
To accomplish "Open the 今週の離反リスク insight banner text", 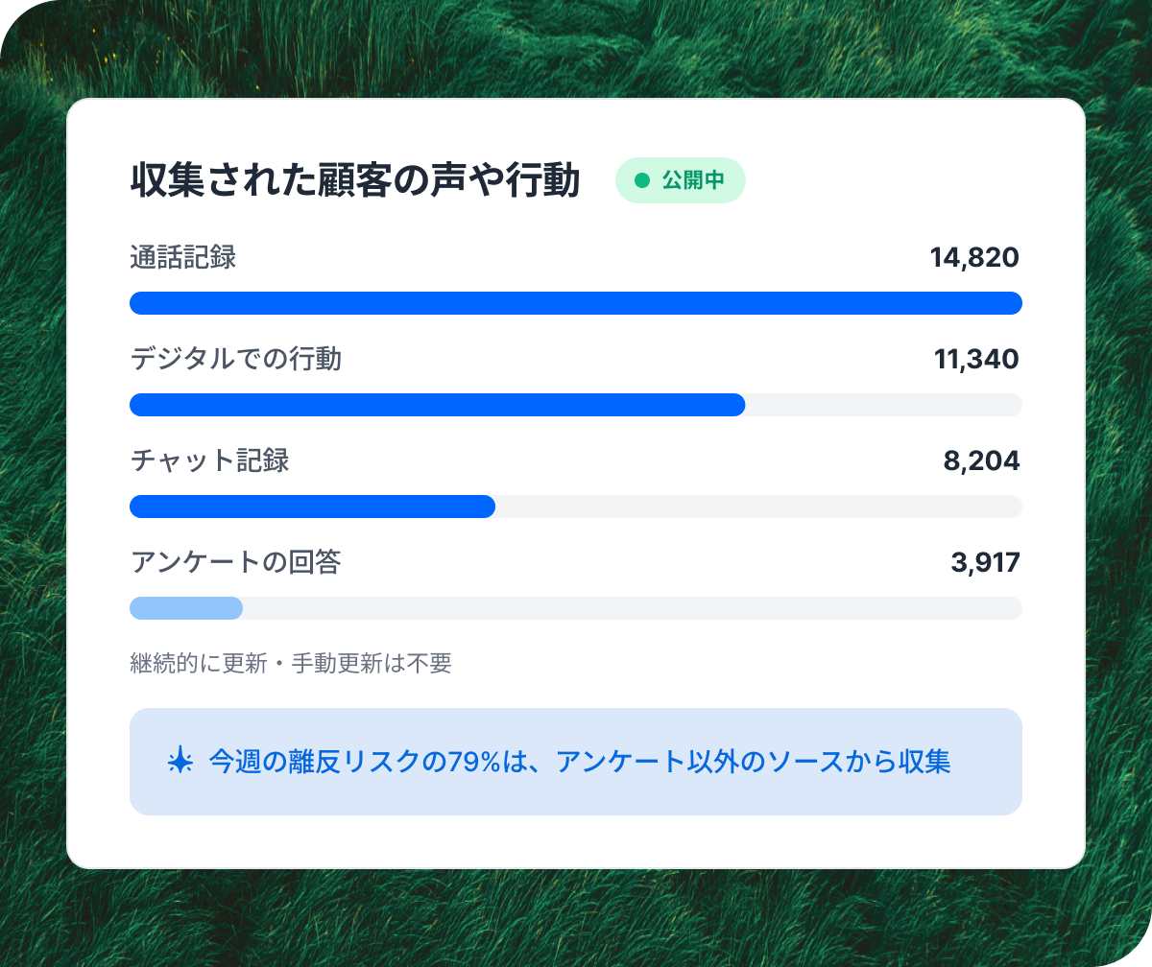I will (x=580, y=762).
